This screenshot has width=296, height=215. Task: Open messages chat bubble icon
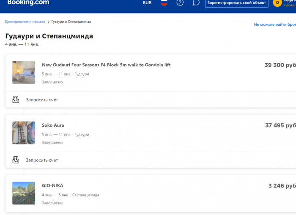(x=196, y=3)
